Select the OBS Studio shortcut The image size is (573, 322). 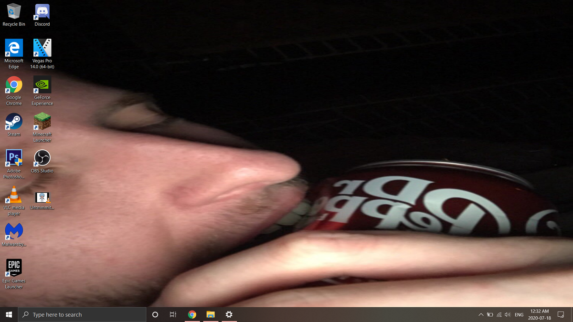click(42, 161)
